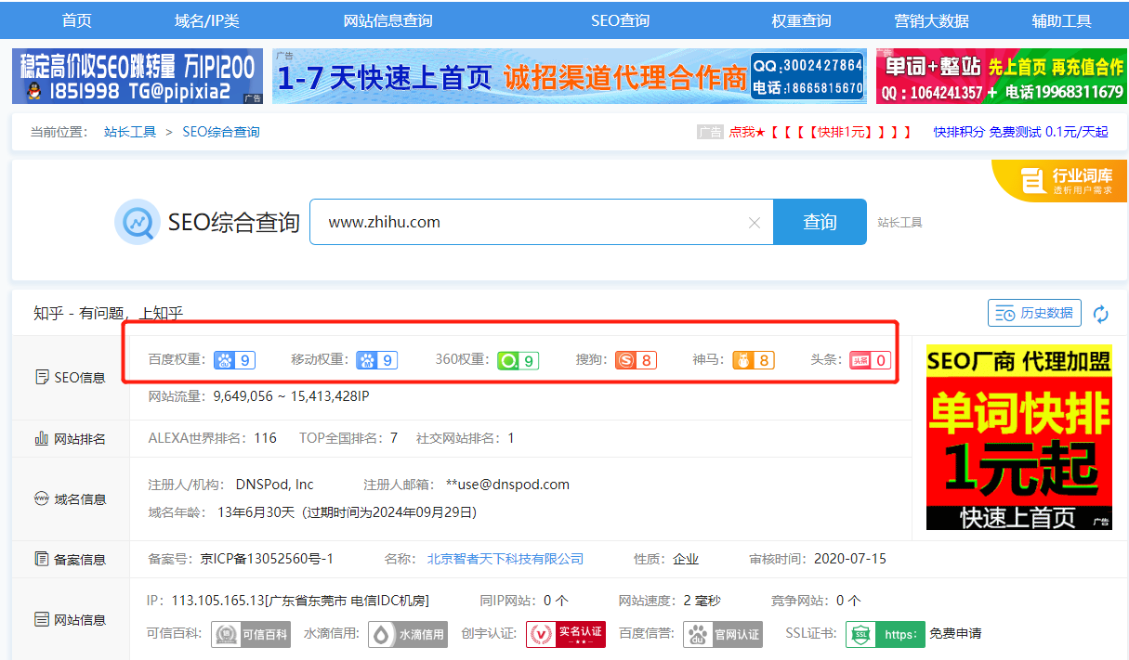
Task: Open 历史数据 history button
Action: pos(1034,313)
